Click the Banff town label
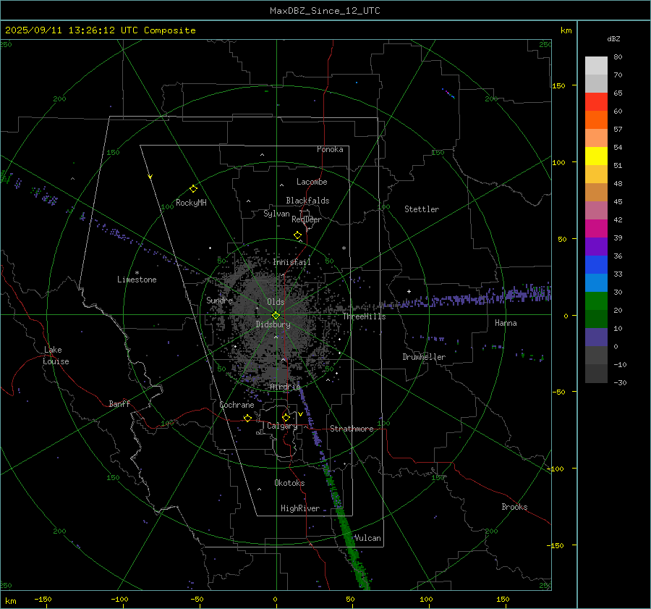Viewport: 651px width, 609px height. pos(119,403)
